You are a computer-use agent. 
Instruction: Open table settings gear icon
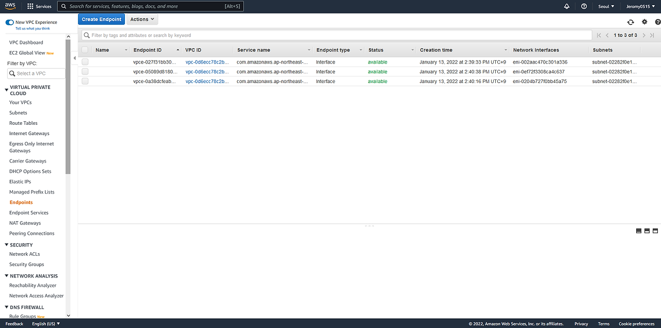(x=644, y=22)
